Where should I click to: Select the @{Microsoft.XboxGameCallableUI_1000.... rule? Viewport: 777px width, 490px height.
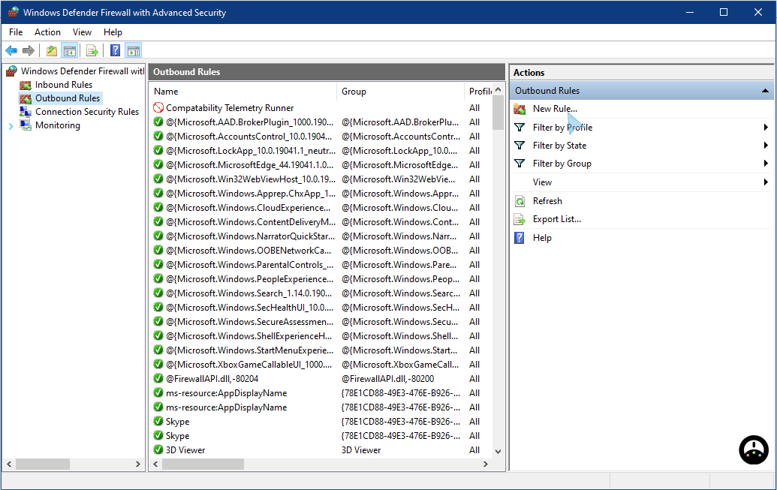point(248,365)
